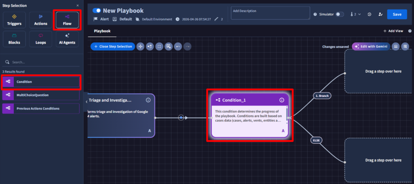This screenshot has height=184, width=414.
Task: Click the 3 Results found text
Action: pos(13,72)
